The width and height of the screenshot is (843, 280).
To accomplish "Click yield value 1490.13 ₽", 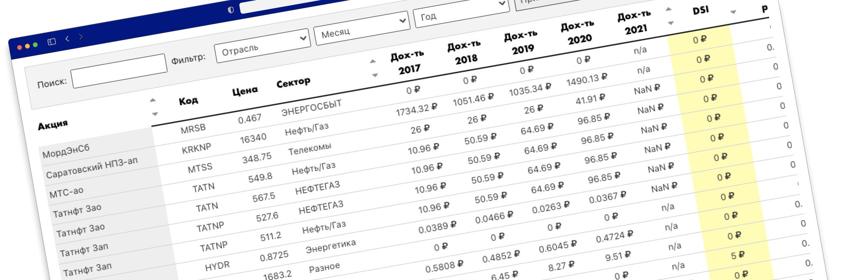I will coord(586,80).
